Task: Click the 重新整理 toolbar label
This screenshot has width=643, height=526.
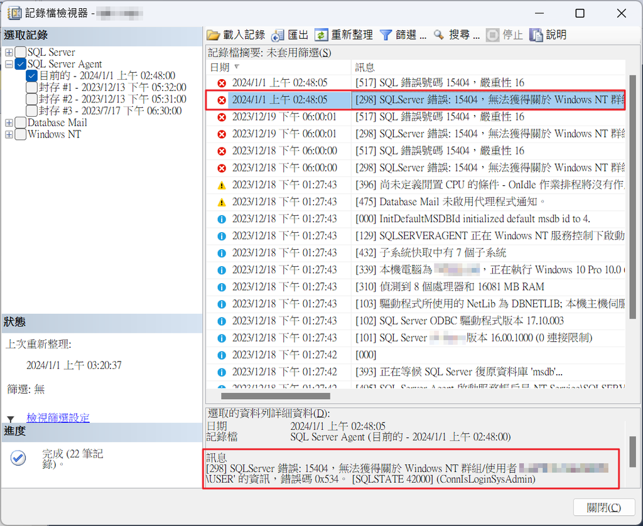Action: pyautogui.click(x=352, y=35)
